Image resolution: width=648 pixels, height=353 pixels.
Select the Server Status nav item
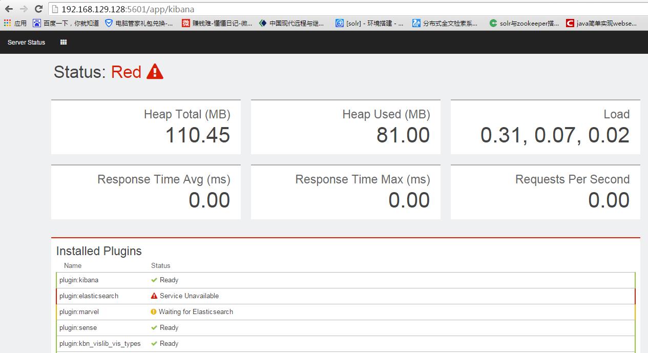(x=26, y=43)
